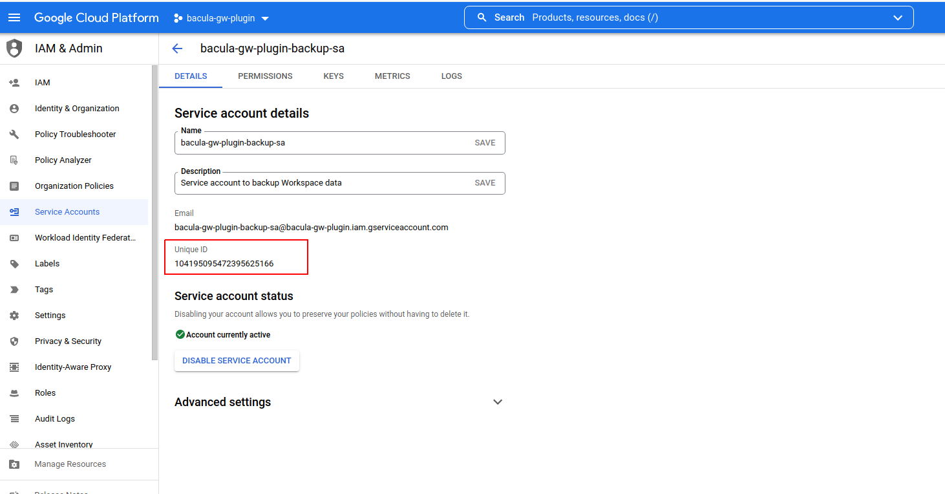This screenshot has height=494, width=945.
Task: Open Tags page in sidebar
Action: coord(74,290)
